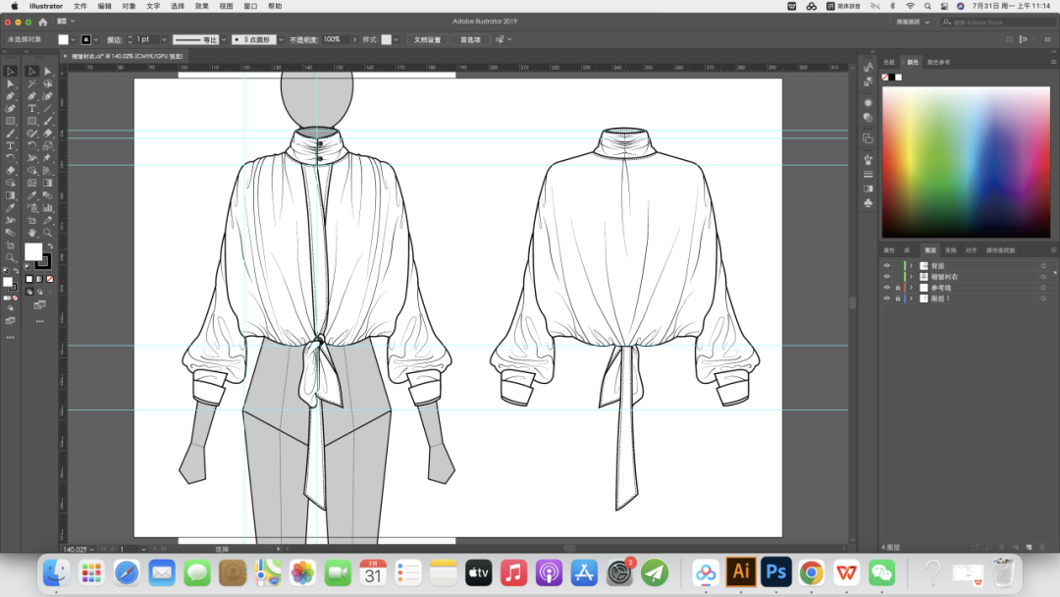Click the 文档设置 button
Screen dimensions: 1060x597
(x=427, y=40)
